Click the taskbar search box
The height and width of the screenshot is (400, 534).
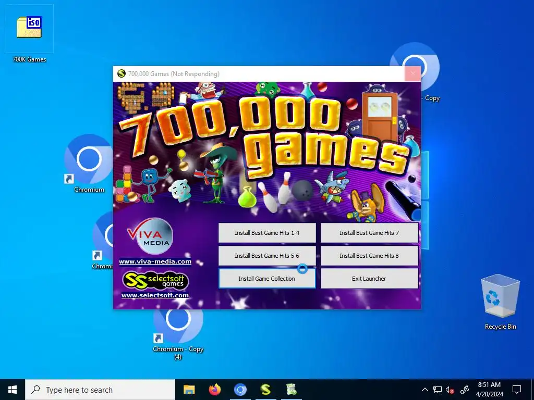[x=100, y=390]
